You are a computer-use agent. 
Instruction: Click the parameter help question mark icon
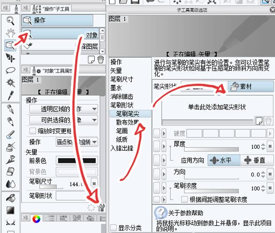pos(160,212)
